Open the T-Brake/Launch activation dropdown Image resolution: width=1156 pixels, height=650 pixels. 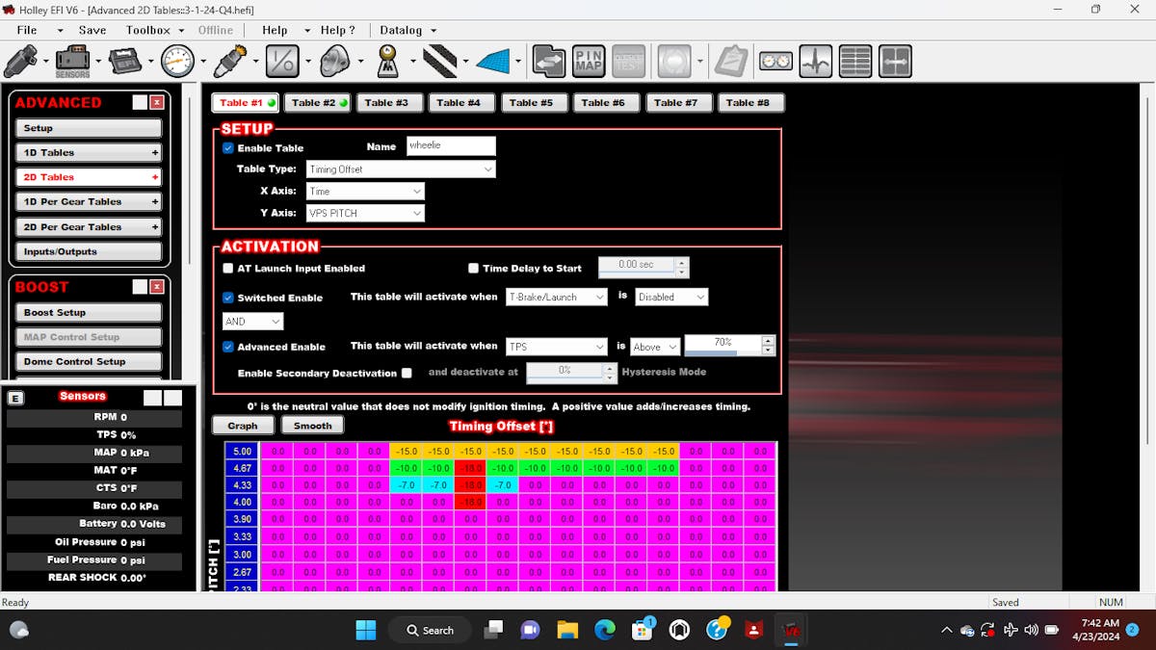(557, 297)
